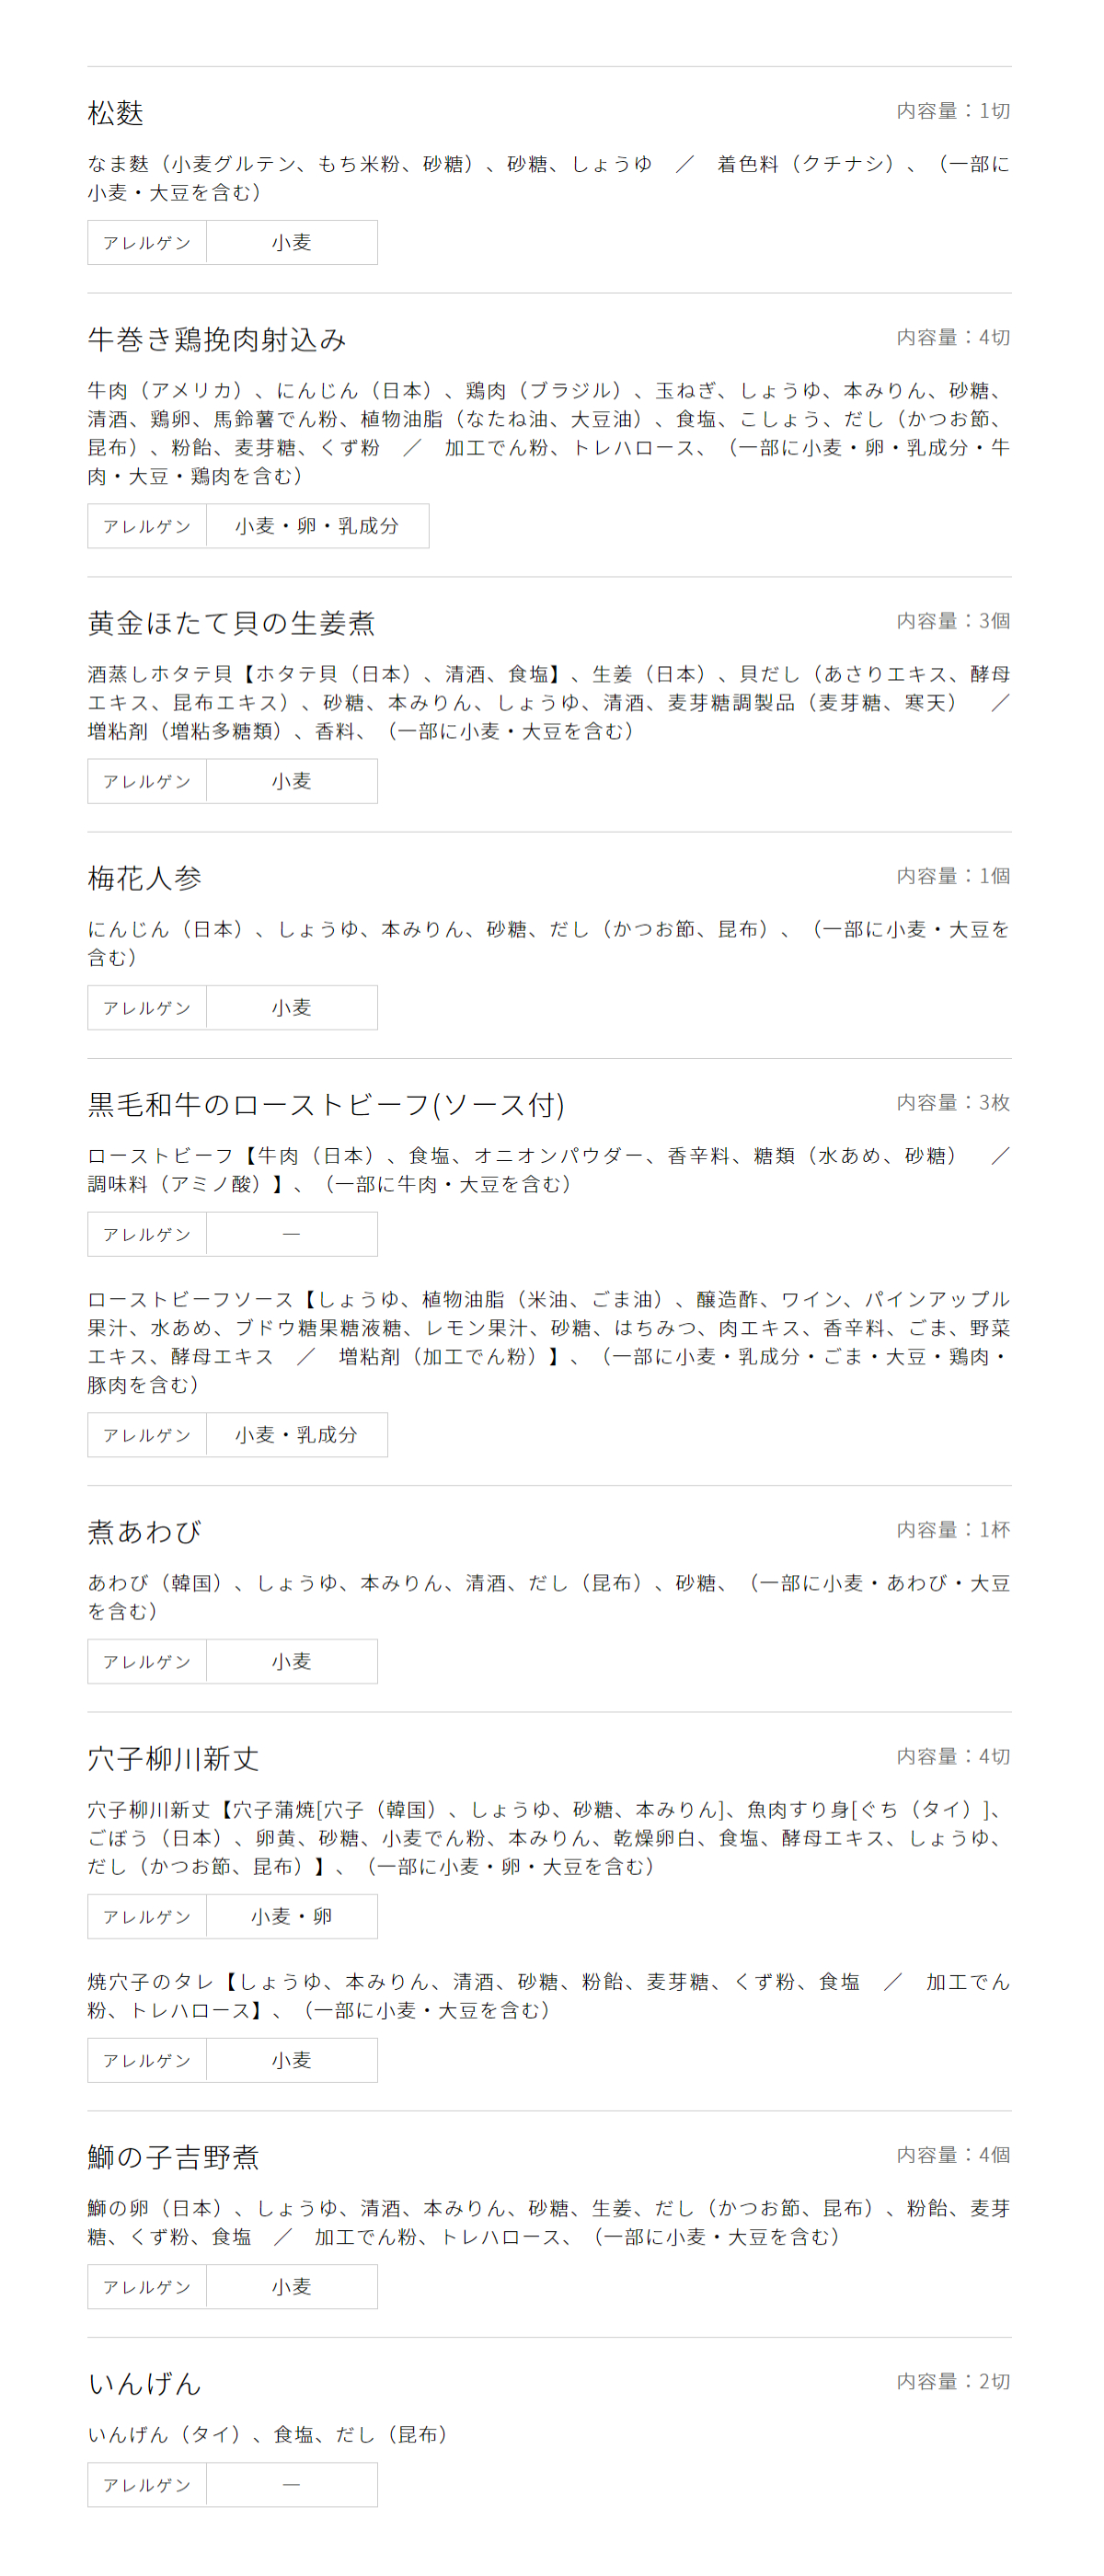Click the アレルゲン label under いんげん

point(147,2485)
